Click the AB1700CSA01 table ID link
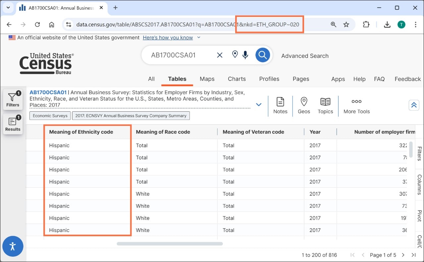Image resolution: width=424 pixels, height=262 pixels. coord(48,93)
